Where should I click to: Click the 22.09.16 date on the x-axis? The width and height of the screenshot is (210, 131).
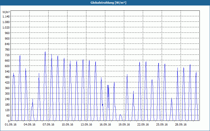[x=143, y=124]
